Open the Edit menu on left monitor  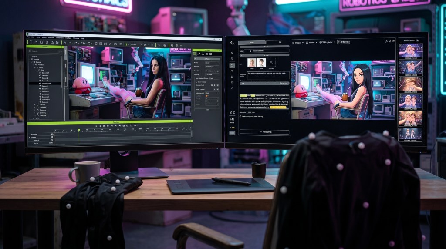[x=33, y=37]
